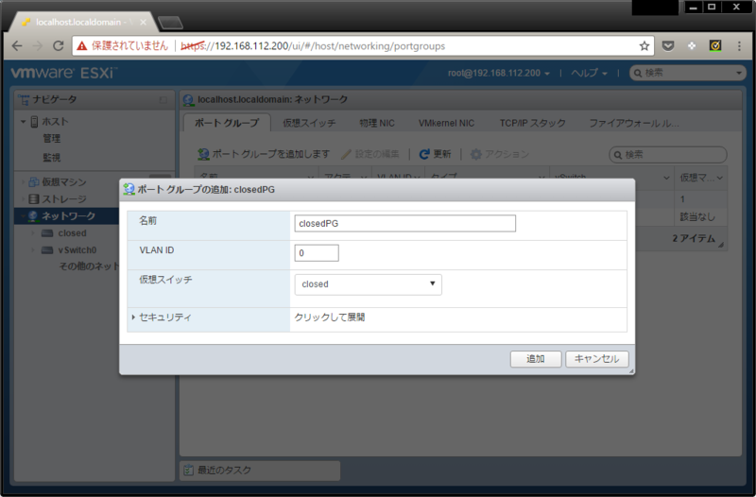Viewport: 756px width, 497px height.
Task: Click ポート グループを追加します toolbar button
Action: click(x=265, y=154)
